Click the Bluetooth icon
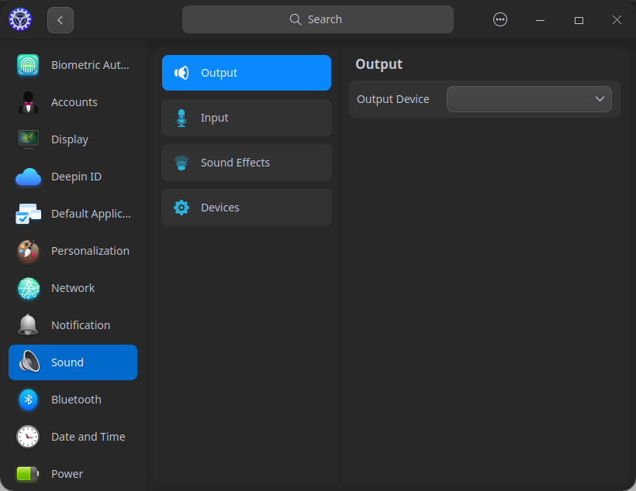The image size is (636, 491). [x=28, y=400]
